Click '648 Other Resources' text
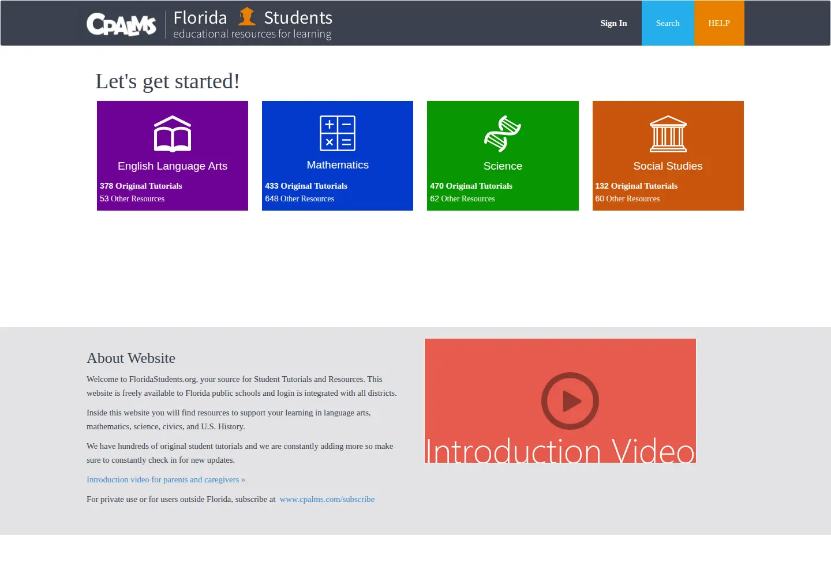 tap(300, 198)
